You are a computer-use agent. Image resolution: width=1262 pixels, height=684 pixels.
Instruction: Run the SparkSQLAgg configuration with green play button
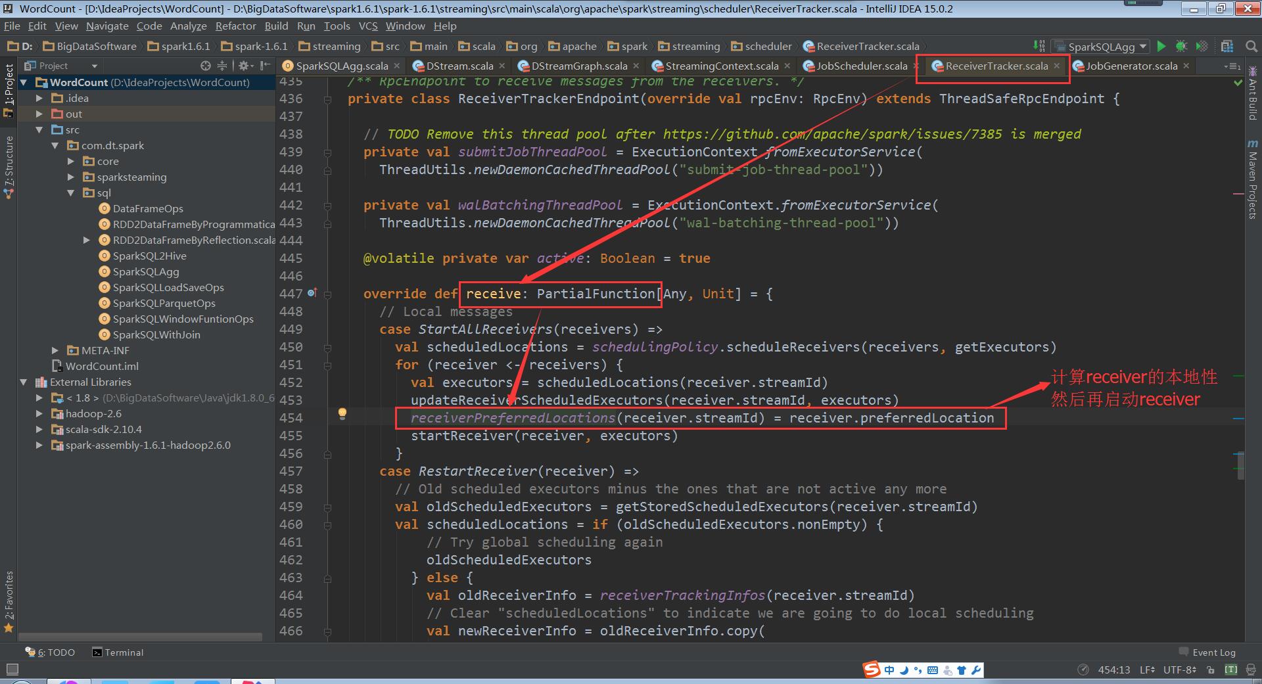(1161, 46)
